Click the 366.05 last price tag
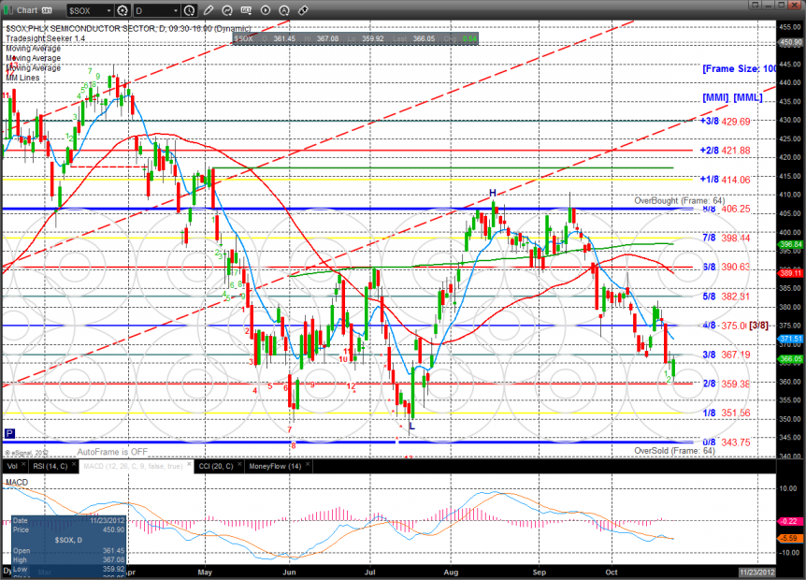The height and width of the screenshot is (580, 806). [791, 359]
